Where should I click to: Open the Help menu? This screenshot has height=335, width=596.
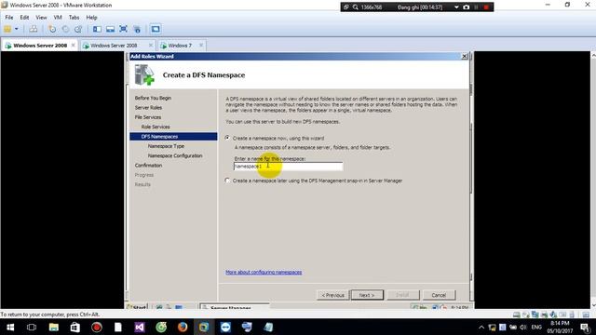point(91,18)
